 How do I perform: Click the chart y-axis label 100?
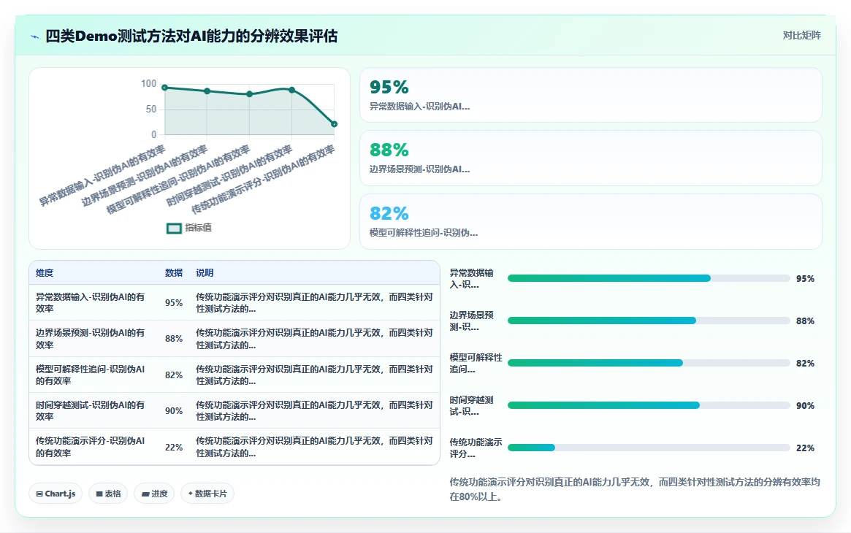point(149,83)
